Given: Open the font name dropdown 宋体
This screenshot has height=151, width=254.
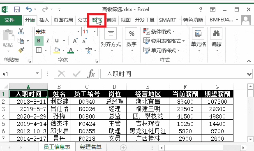Looking at the screenshot, I should click(78, 31).
